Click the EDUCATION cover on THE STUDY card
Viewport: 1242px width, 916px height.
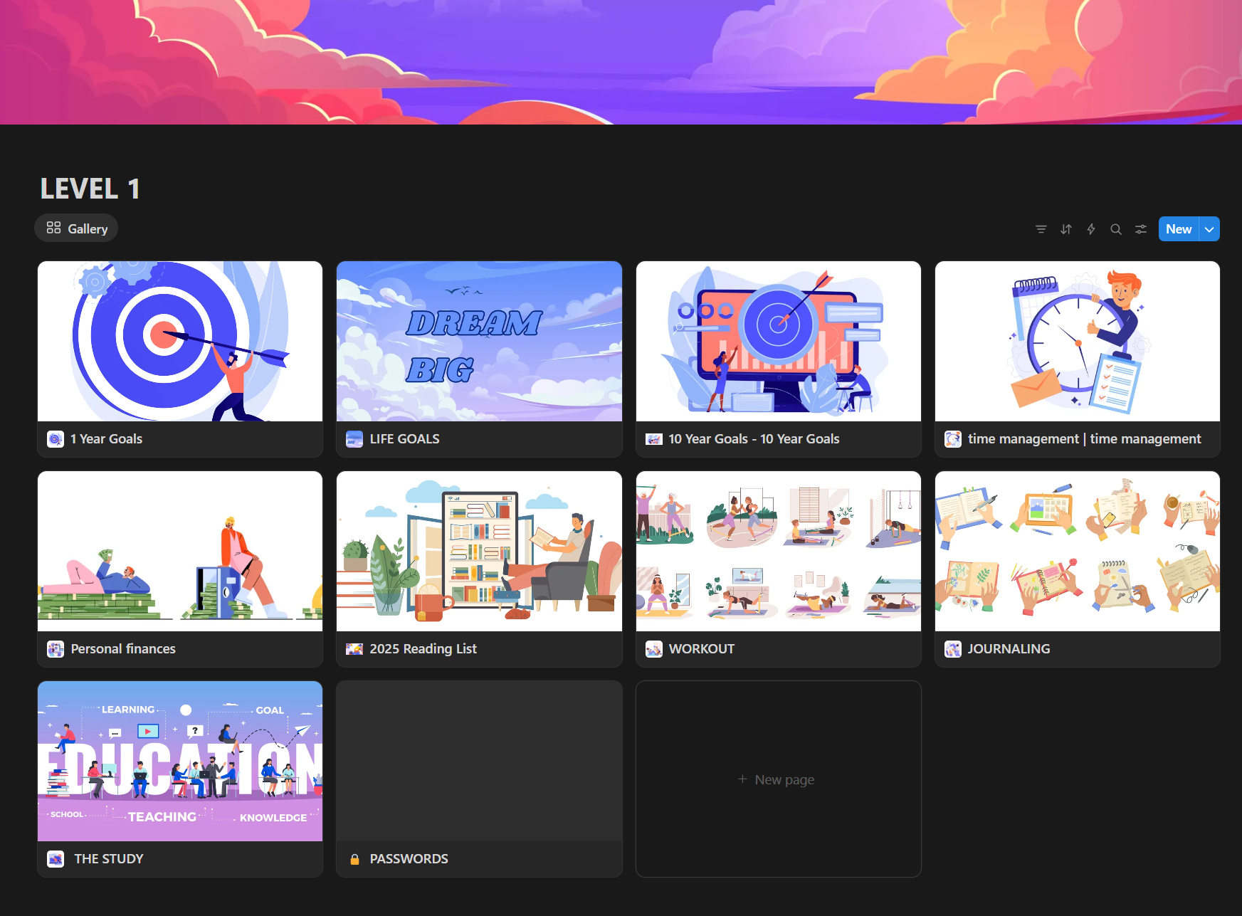coord(179,761)
